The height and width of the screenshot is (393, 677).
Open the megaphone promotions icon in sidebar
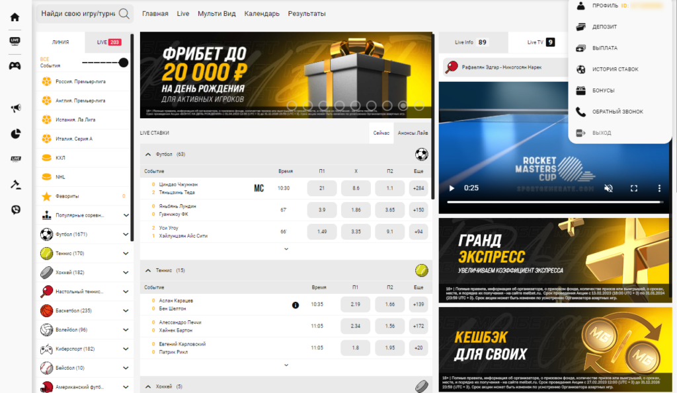(x=16, y=108)
